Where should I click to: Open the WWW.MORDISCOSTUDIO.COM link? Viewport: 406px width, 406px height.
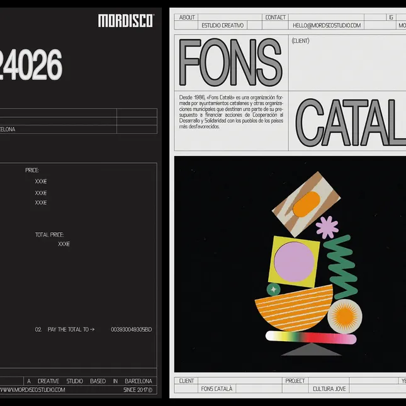[32, 390]
